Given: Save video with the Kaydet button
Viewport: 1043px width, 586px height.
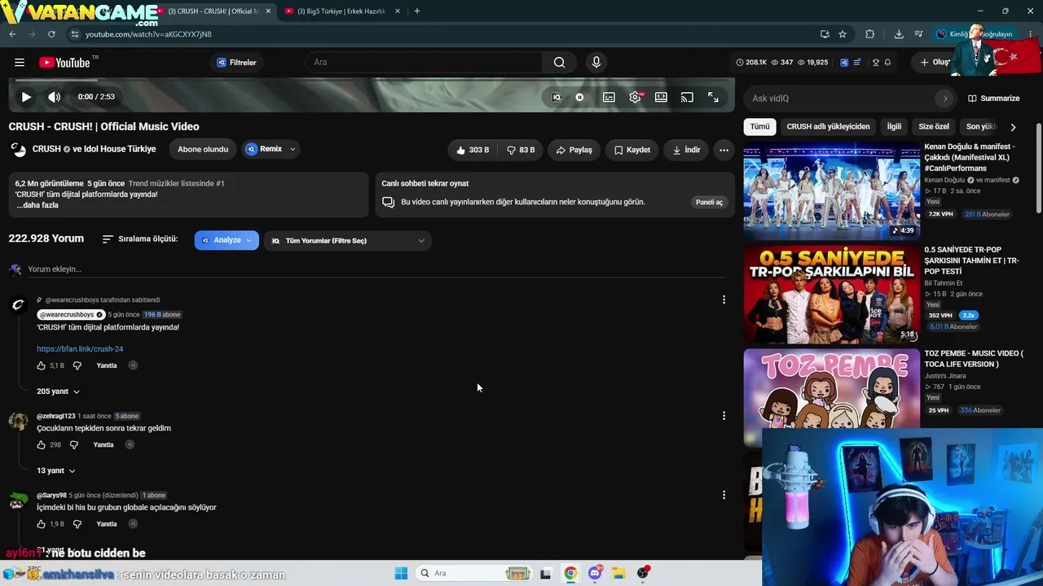Looking at the screenshot, I should (632, 150).
